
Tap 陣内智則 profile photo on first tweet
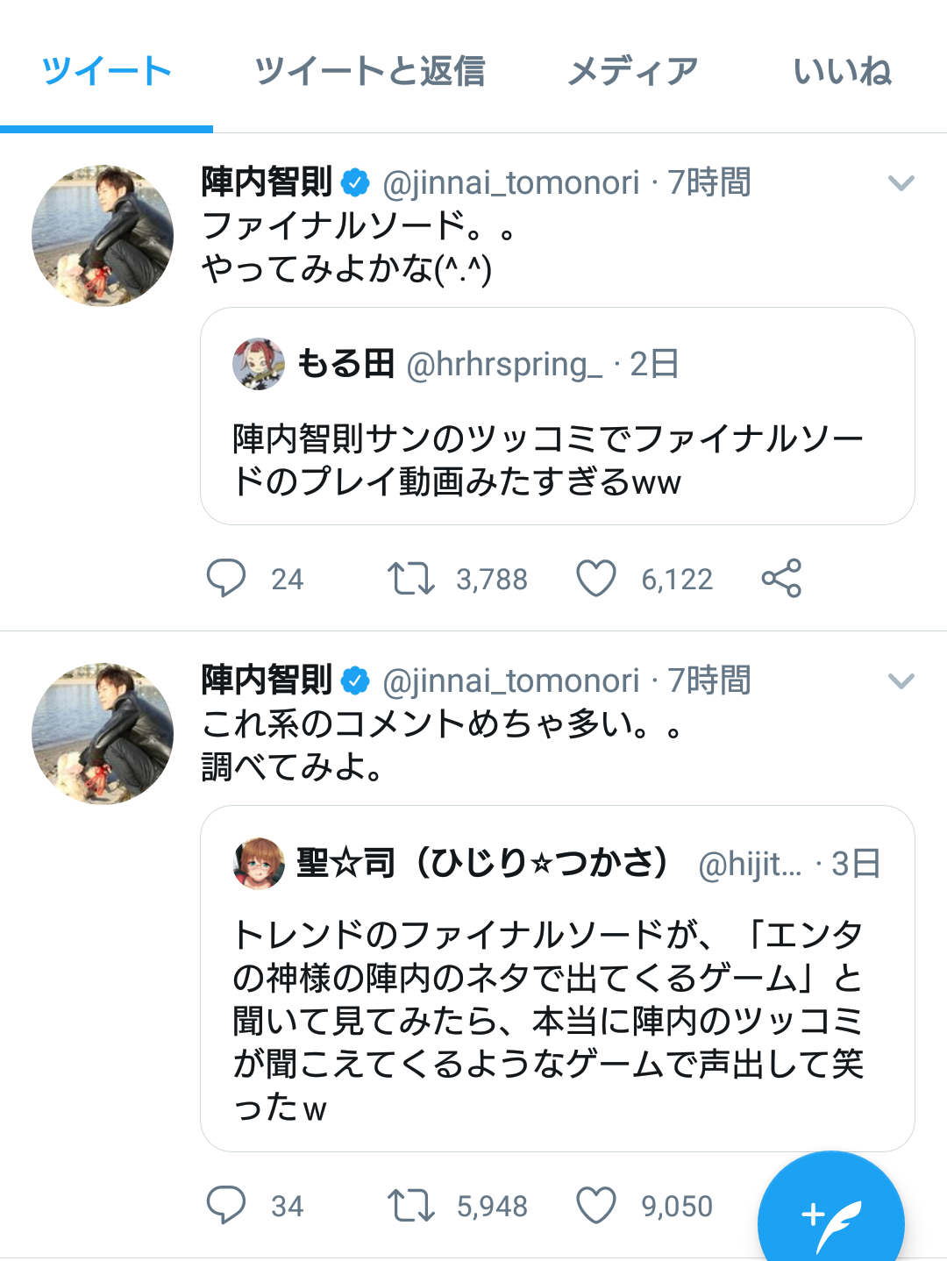click(x=103, y=235)
